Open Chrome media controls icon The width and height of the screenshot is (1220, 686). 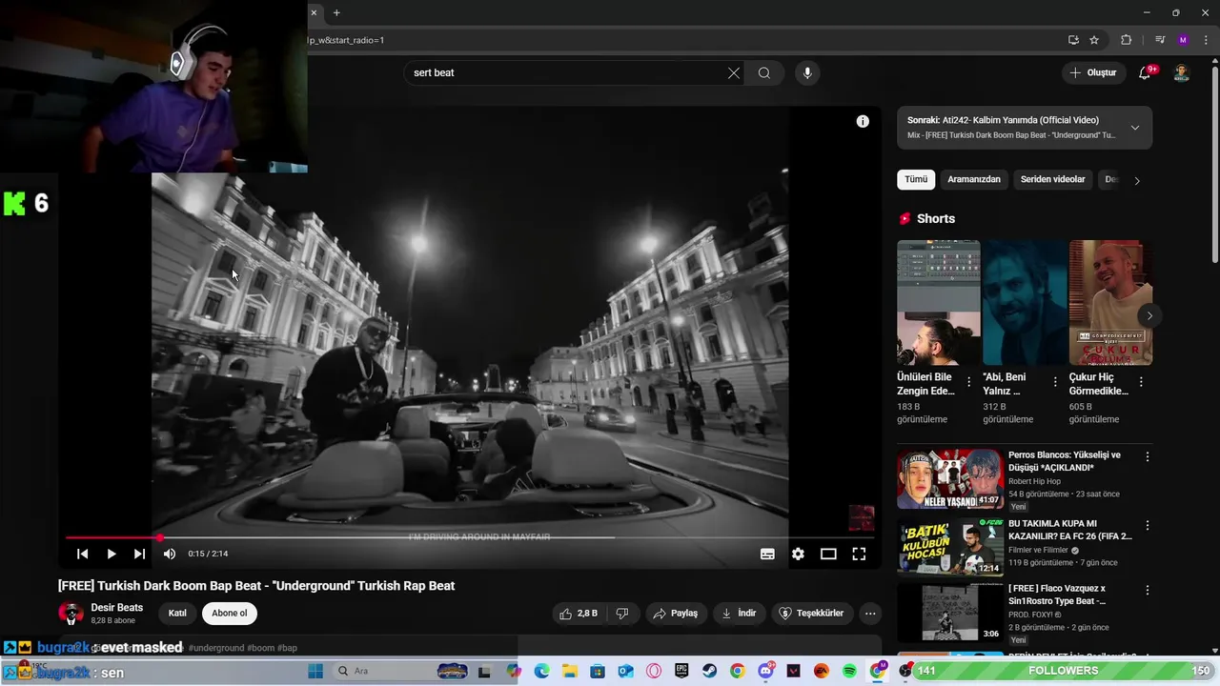[x=1160, y=40]
